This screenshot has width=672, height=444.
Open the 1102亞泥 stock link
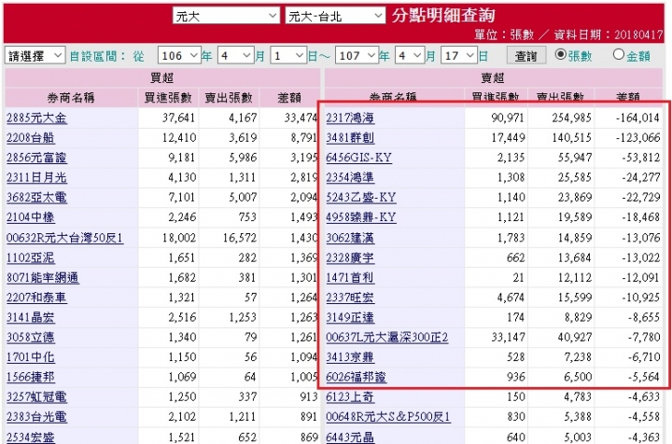tap(31, 257)
